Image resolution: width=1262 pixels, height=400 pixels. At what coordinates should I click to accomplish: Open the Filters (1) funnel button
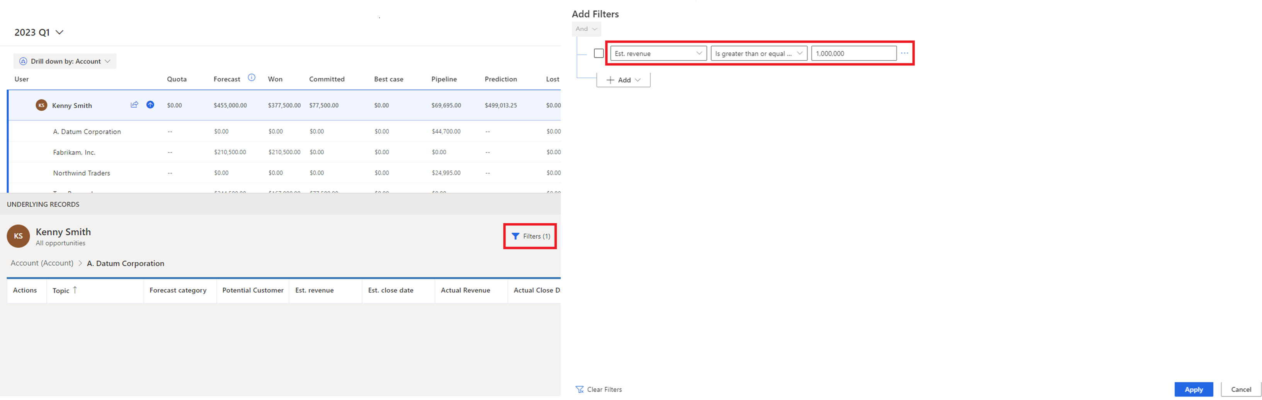tap(530, 236)
